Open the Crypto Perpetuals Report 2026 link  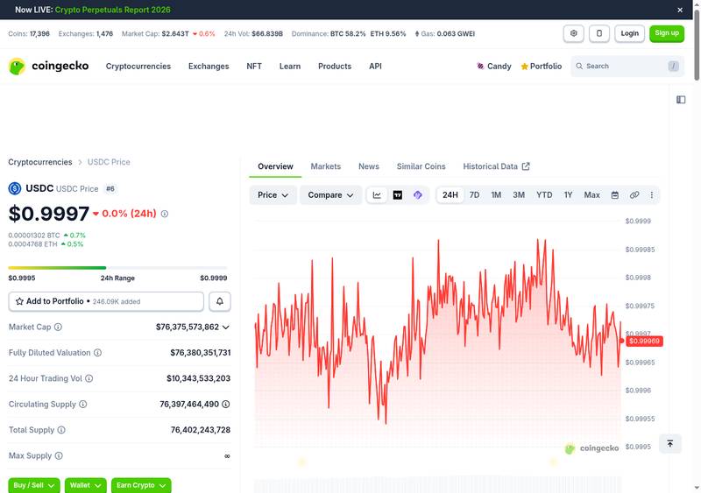point(113,10)
